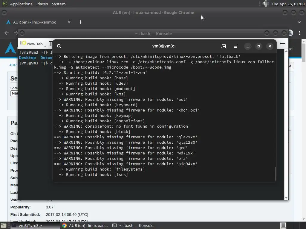Open Chrome three-dot menu
The width and height of the screenshot is (306, 229).
299,33
